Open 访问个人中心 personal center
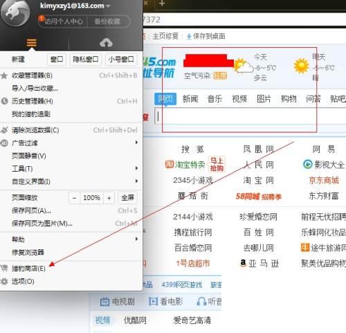The width and height of the screenshot is (346, 333). [x=63, y=21]
